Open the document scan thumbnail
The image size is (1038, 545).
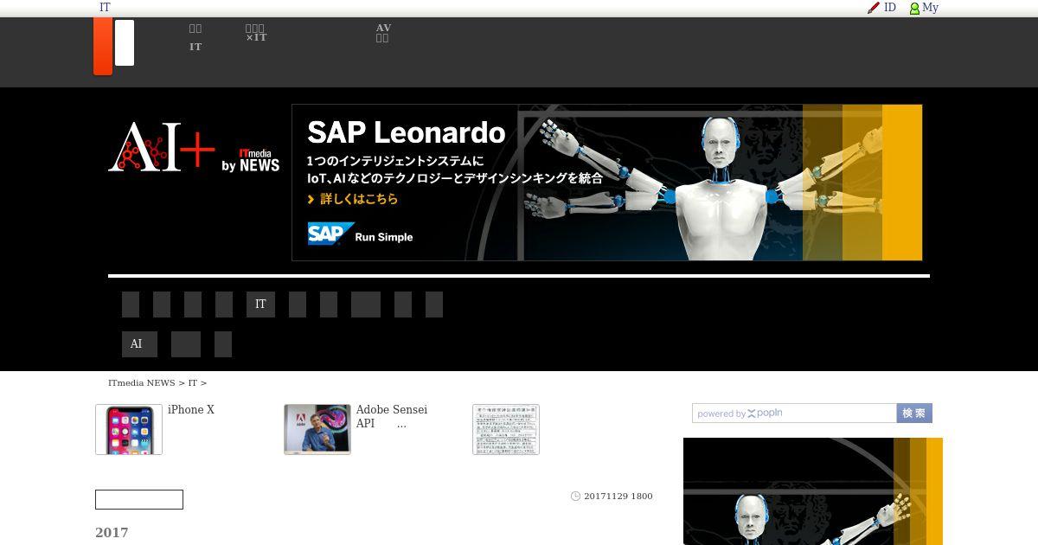[506, 429]
